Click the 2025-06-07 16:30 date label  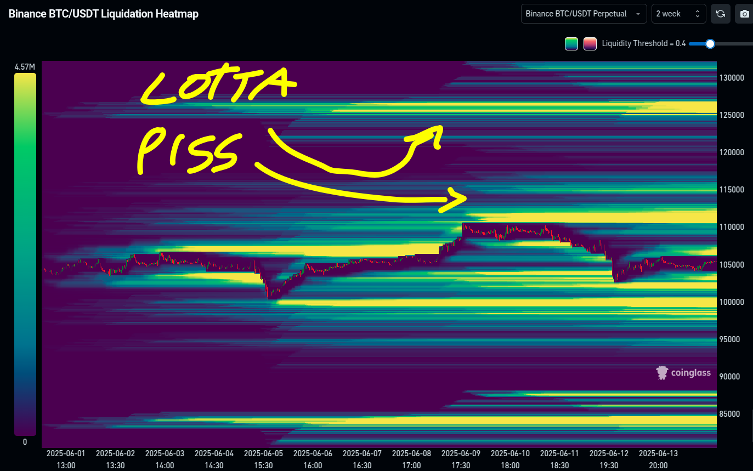[362, 459]
